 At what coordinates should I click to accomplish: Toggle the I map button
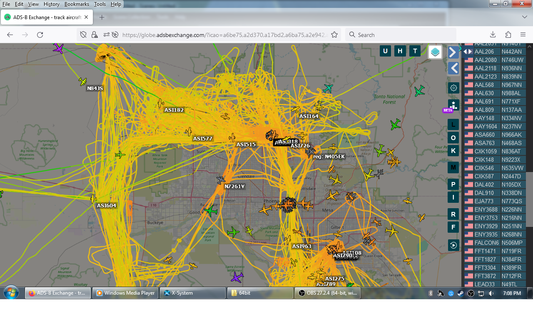453,197
